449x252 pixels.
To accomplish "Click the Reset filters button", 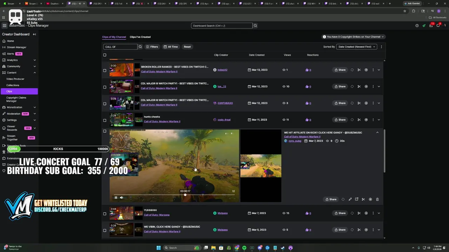I will tap(187, 47).
